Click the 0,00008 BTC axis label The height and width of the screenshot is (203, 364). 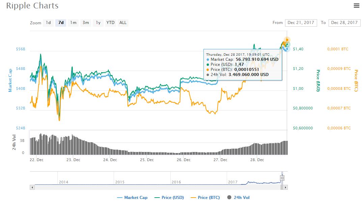(x=339, y=88)
